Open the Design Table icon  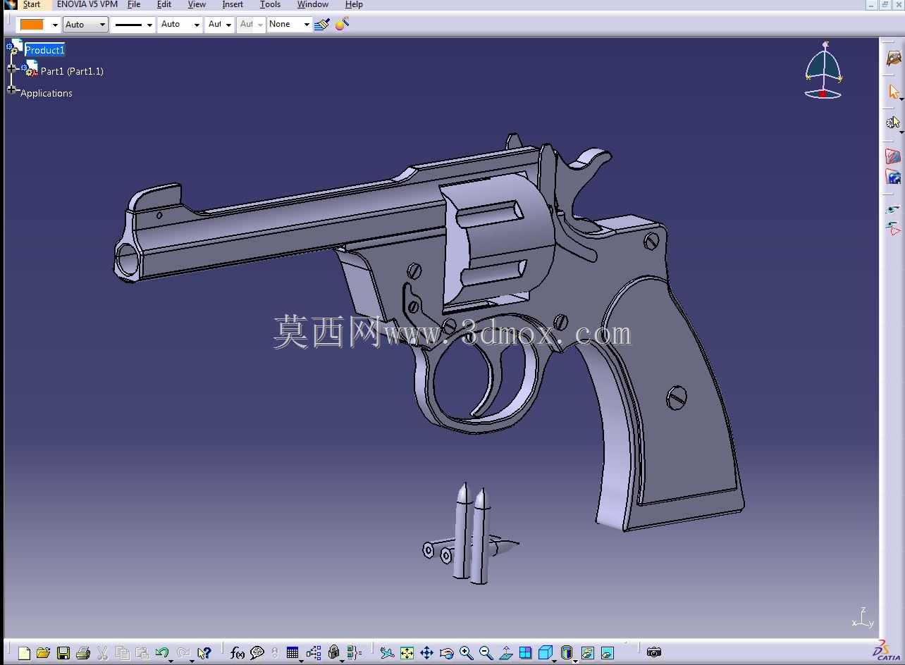pos(293,653)
